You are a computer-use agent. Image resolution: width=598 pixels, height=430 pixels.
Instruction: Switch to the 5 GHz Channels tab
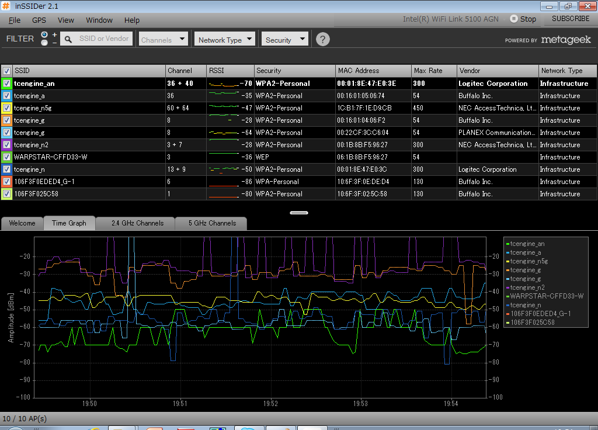coord(212,223)
